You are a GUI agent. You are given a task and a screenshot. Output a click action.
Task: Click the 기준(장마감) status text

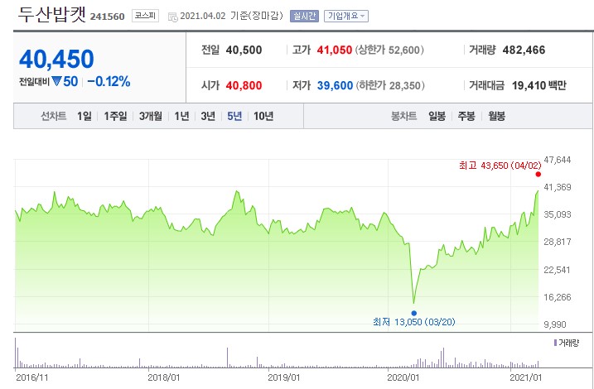(257, 16)
